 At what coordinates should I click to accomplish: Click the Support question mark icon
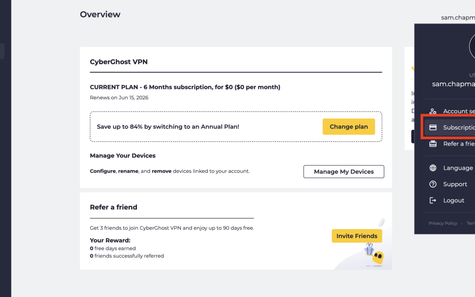click(433, 184)
